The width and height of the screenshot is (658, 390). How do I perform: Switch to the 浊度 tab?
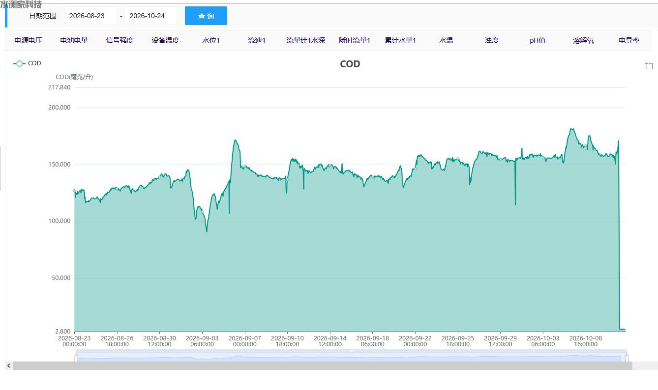[x=492, y=40]
